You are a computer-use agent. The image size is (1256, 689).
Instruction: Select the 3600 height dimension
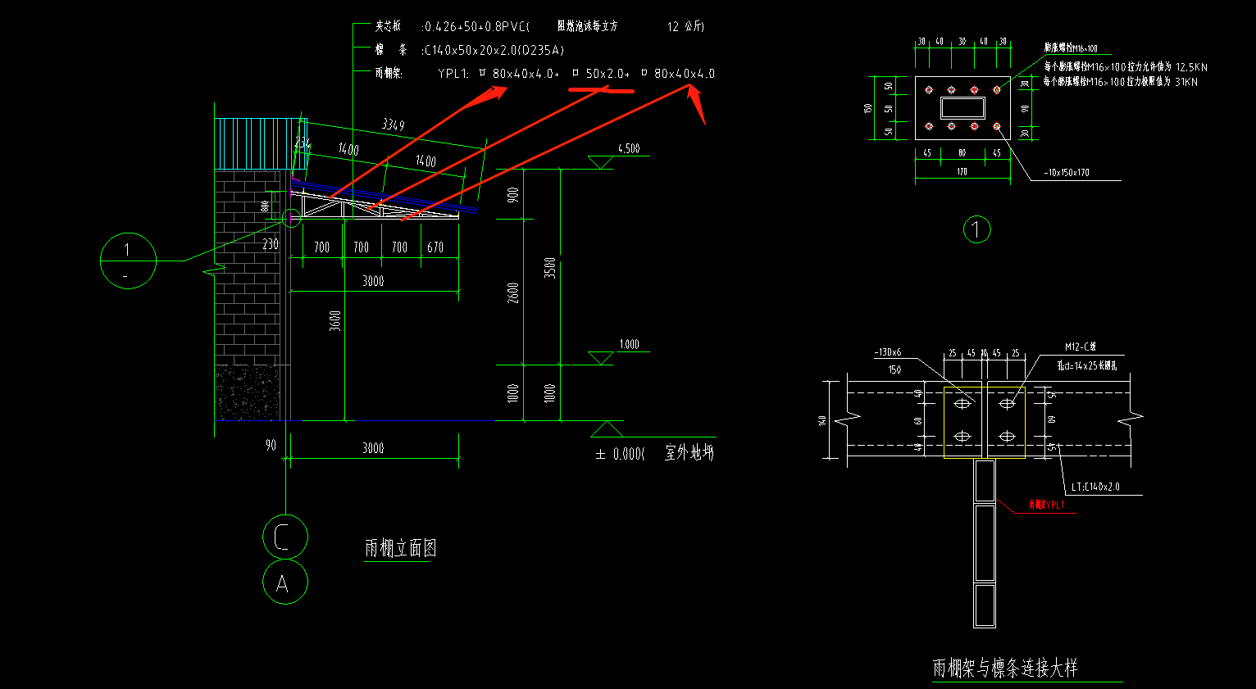pos(334,320)
